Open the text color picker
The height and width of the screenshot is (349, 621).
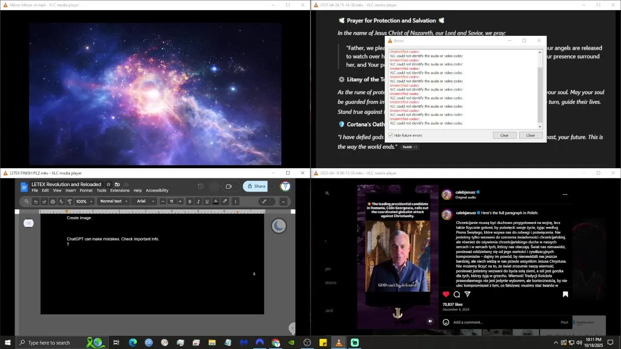pos(216,202)
